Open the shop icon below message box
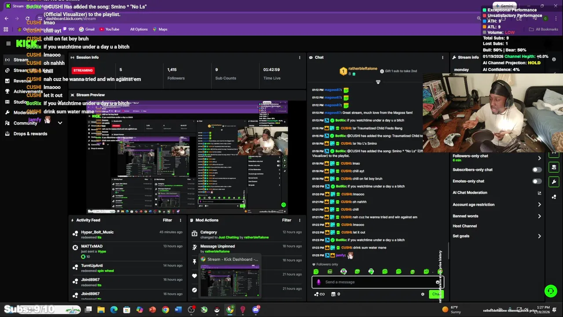This screenshot has width=563, height=317. pyautogui.click(x=333, y=294)
